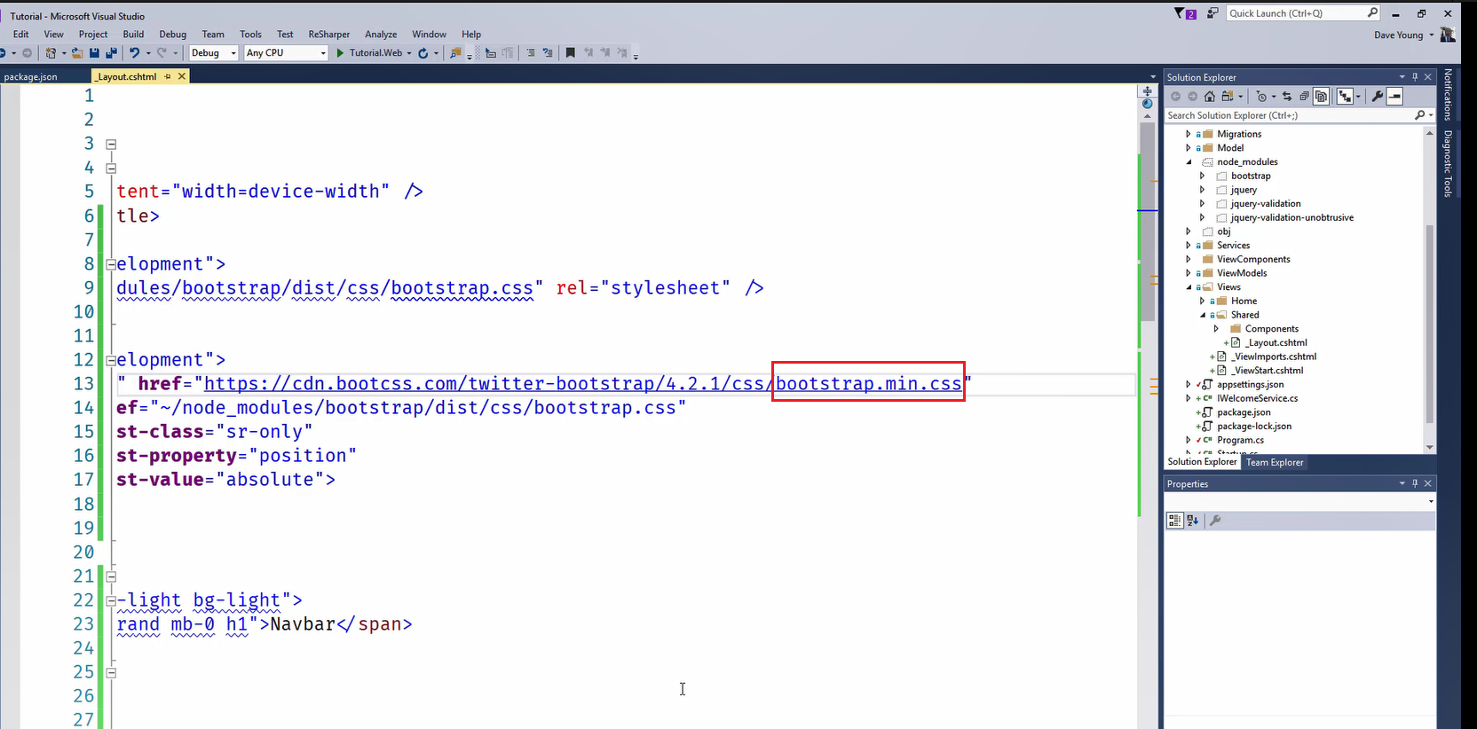Open the Diagnostic Tools side tab
The width and height of the screenshot is (1477, 729).
point(1448,163)
